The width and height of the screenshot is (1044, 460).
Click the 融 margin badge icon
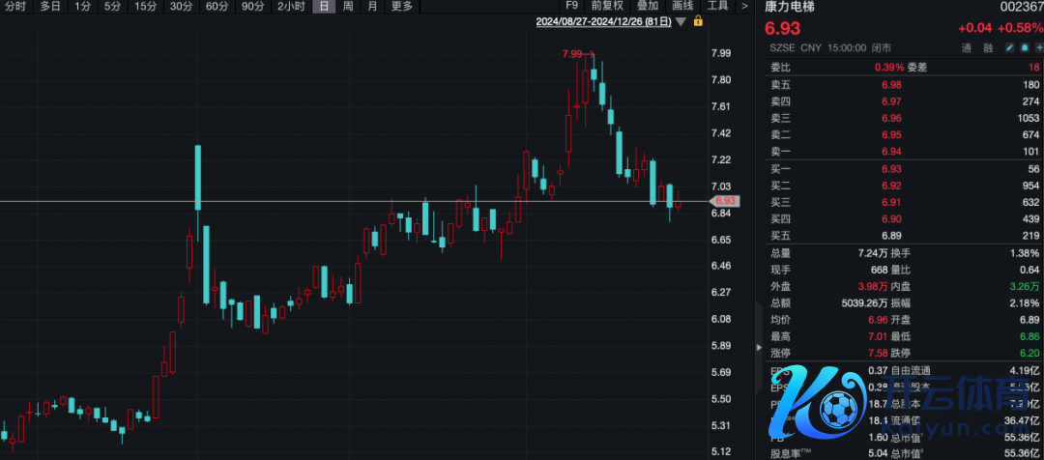[x=988, y=47]
